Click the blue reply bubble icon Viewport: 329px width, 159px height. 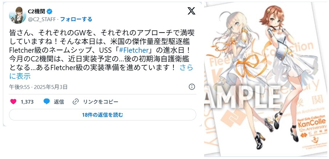[47, 102]
